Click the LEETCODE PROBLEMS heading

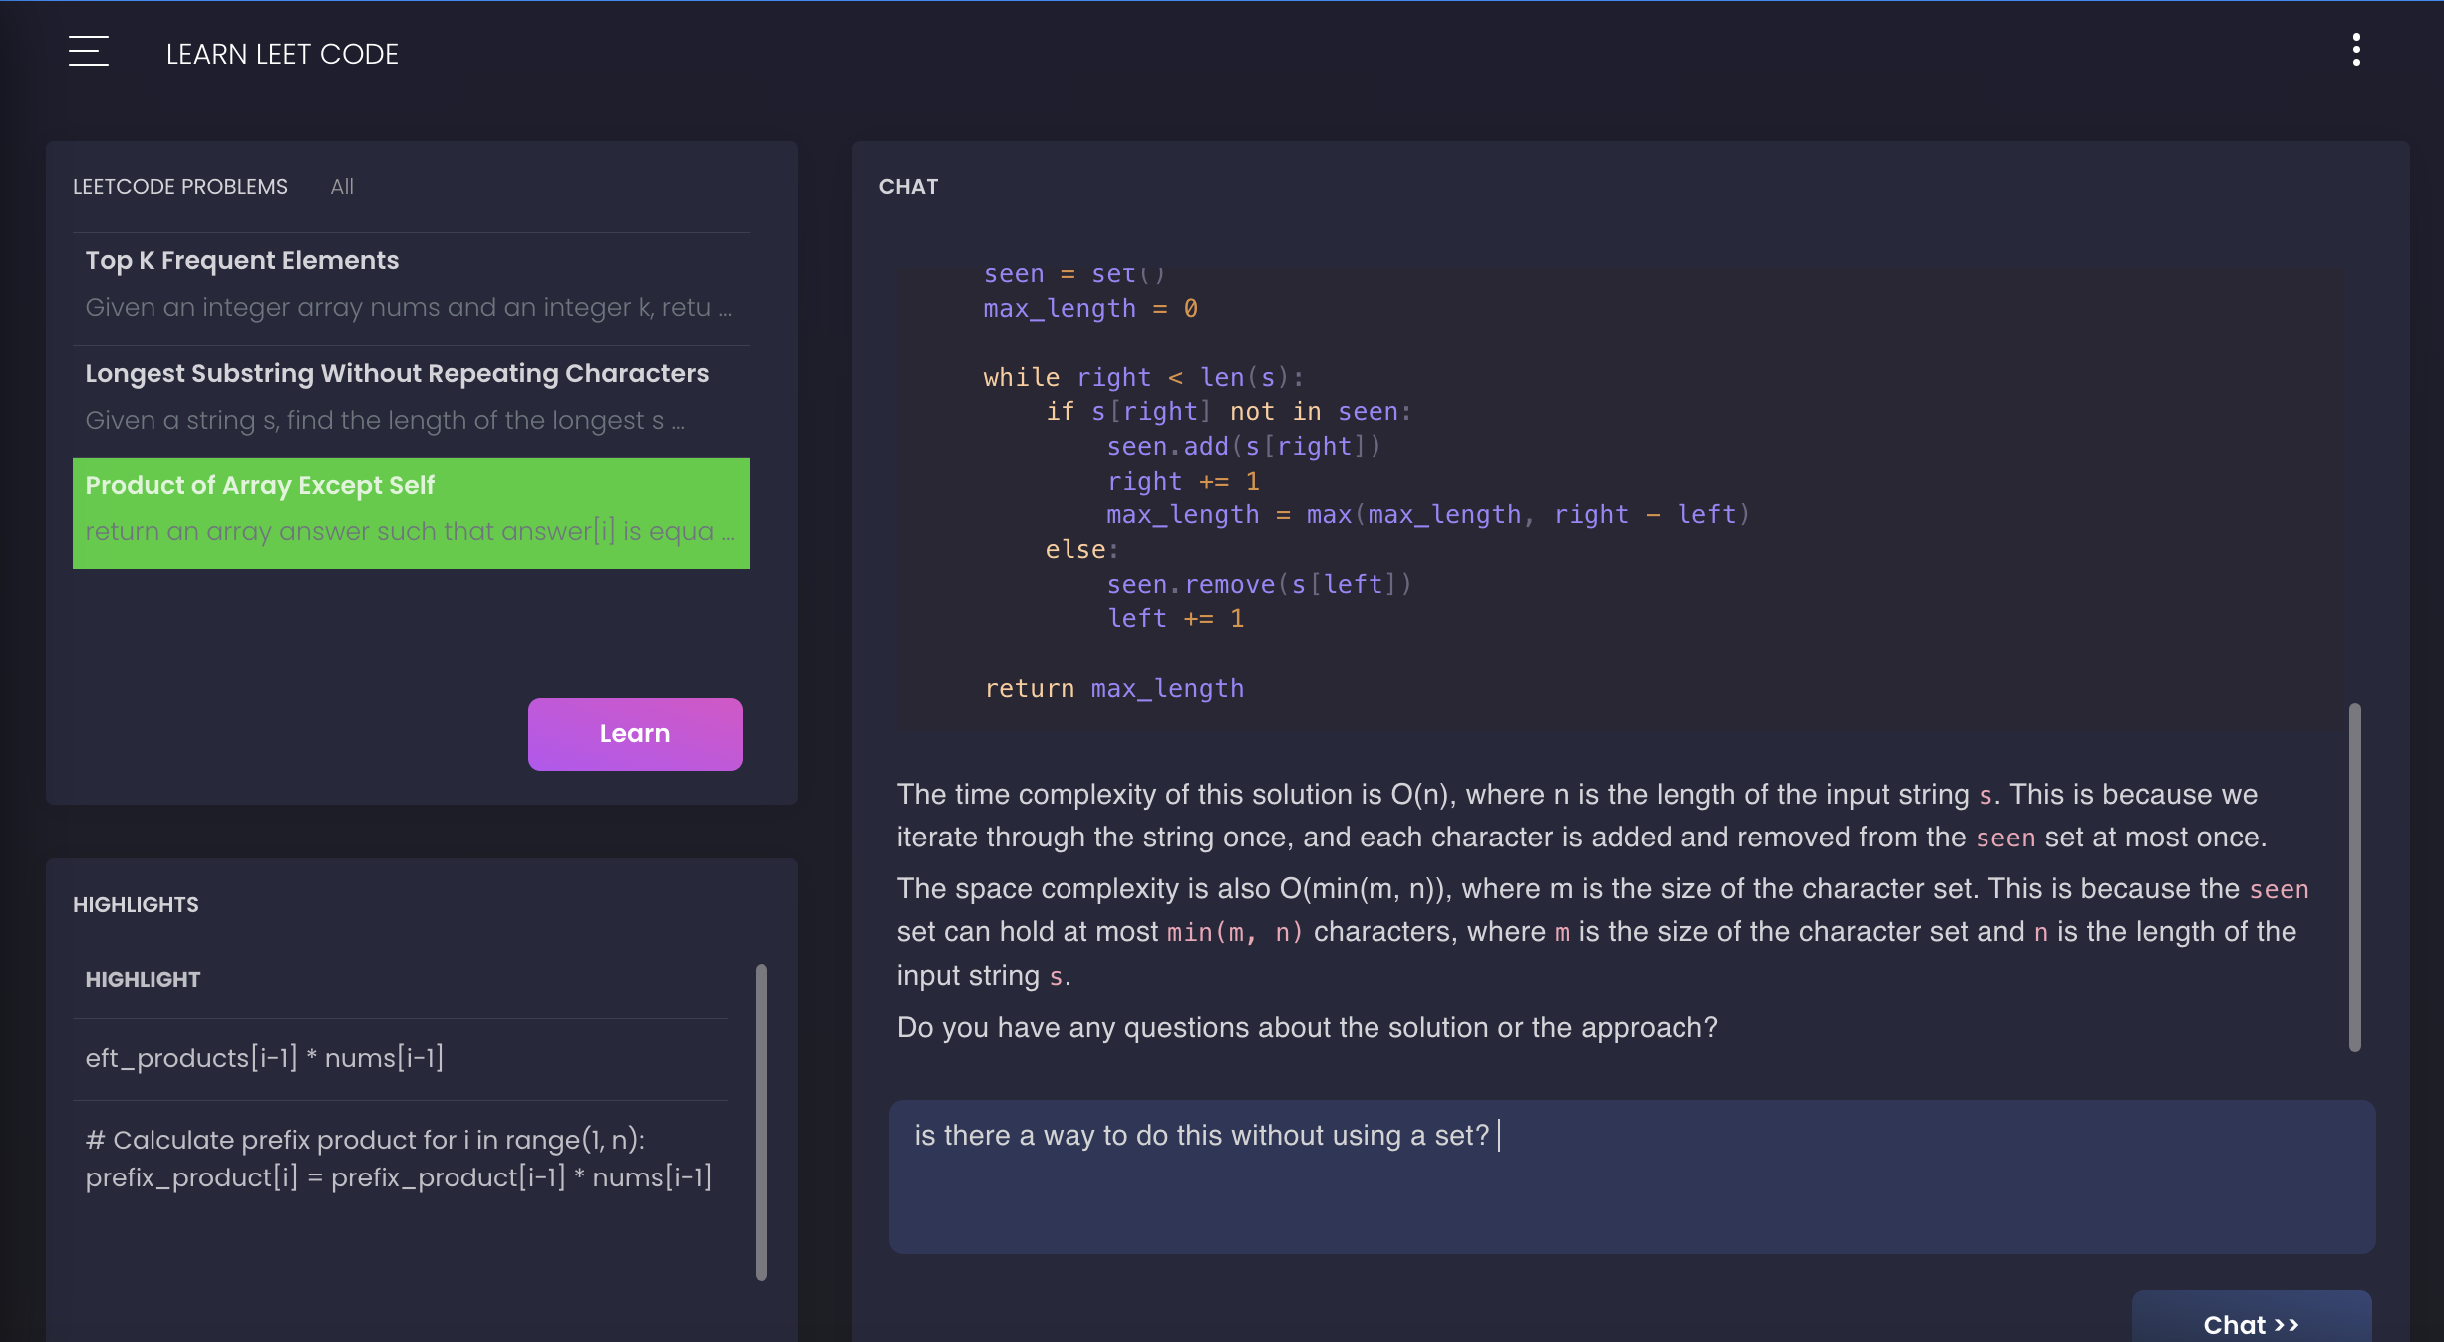click(x=179, y=187)
